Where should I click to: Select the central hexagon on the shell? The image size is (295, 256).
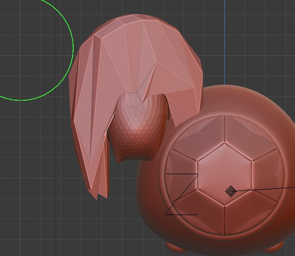click(224, 174)
